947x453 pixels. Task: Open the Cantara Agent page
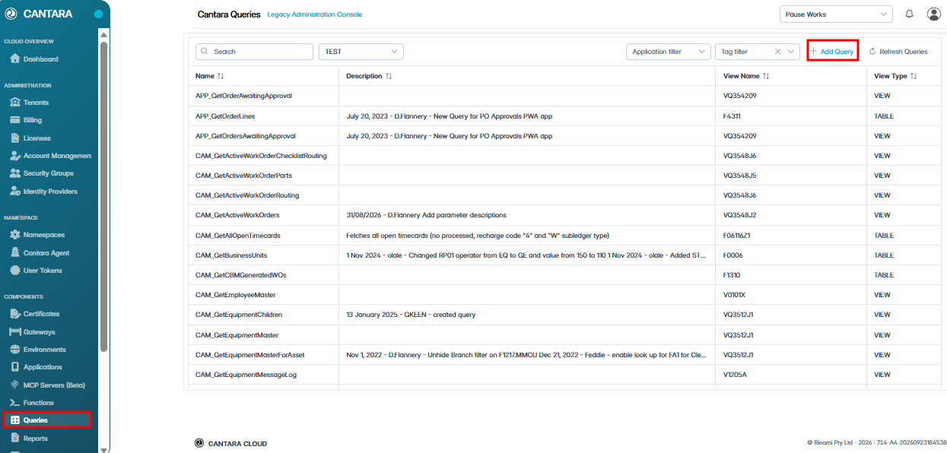[x=40, y=253]
